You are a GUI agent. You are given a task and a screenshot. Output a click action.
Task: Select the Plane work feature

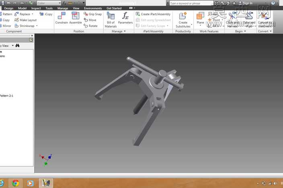click(200, 18)
